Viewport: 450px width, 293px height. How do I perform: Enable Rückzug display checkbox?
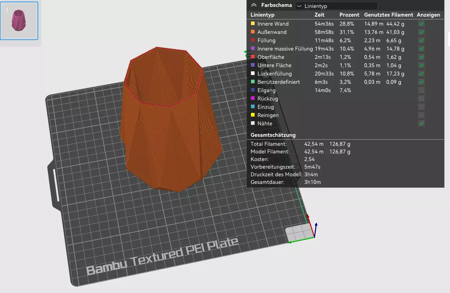coord(421,99)
